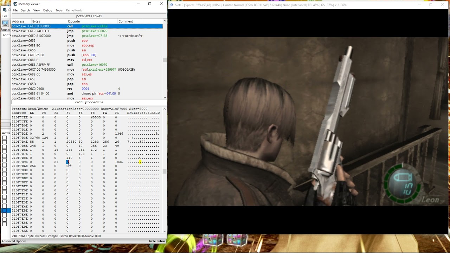Click the Protect:Read/Write info line

[x=79, y=109]
